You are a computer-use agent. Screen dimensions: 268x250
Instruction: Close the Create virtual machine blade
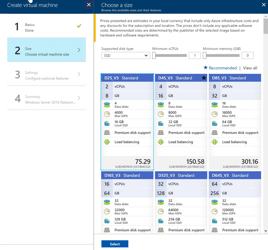tap(89, 5)
